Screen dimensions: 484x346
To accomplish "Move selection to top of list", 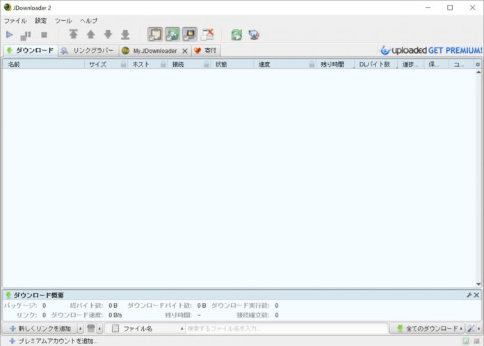I will [x=73, y=34].
